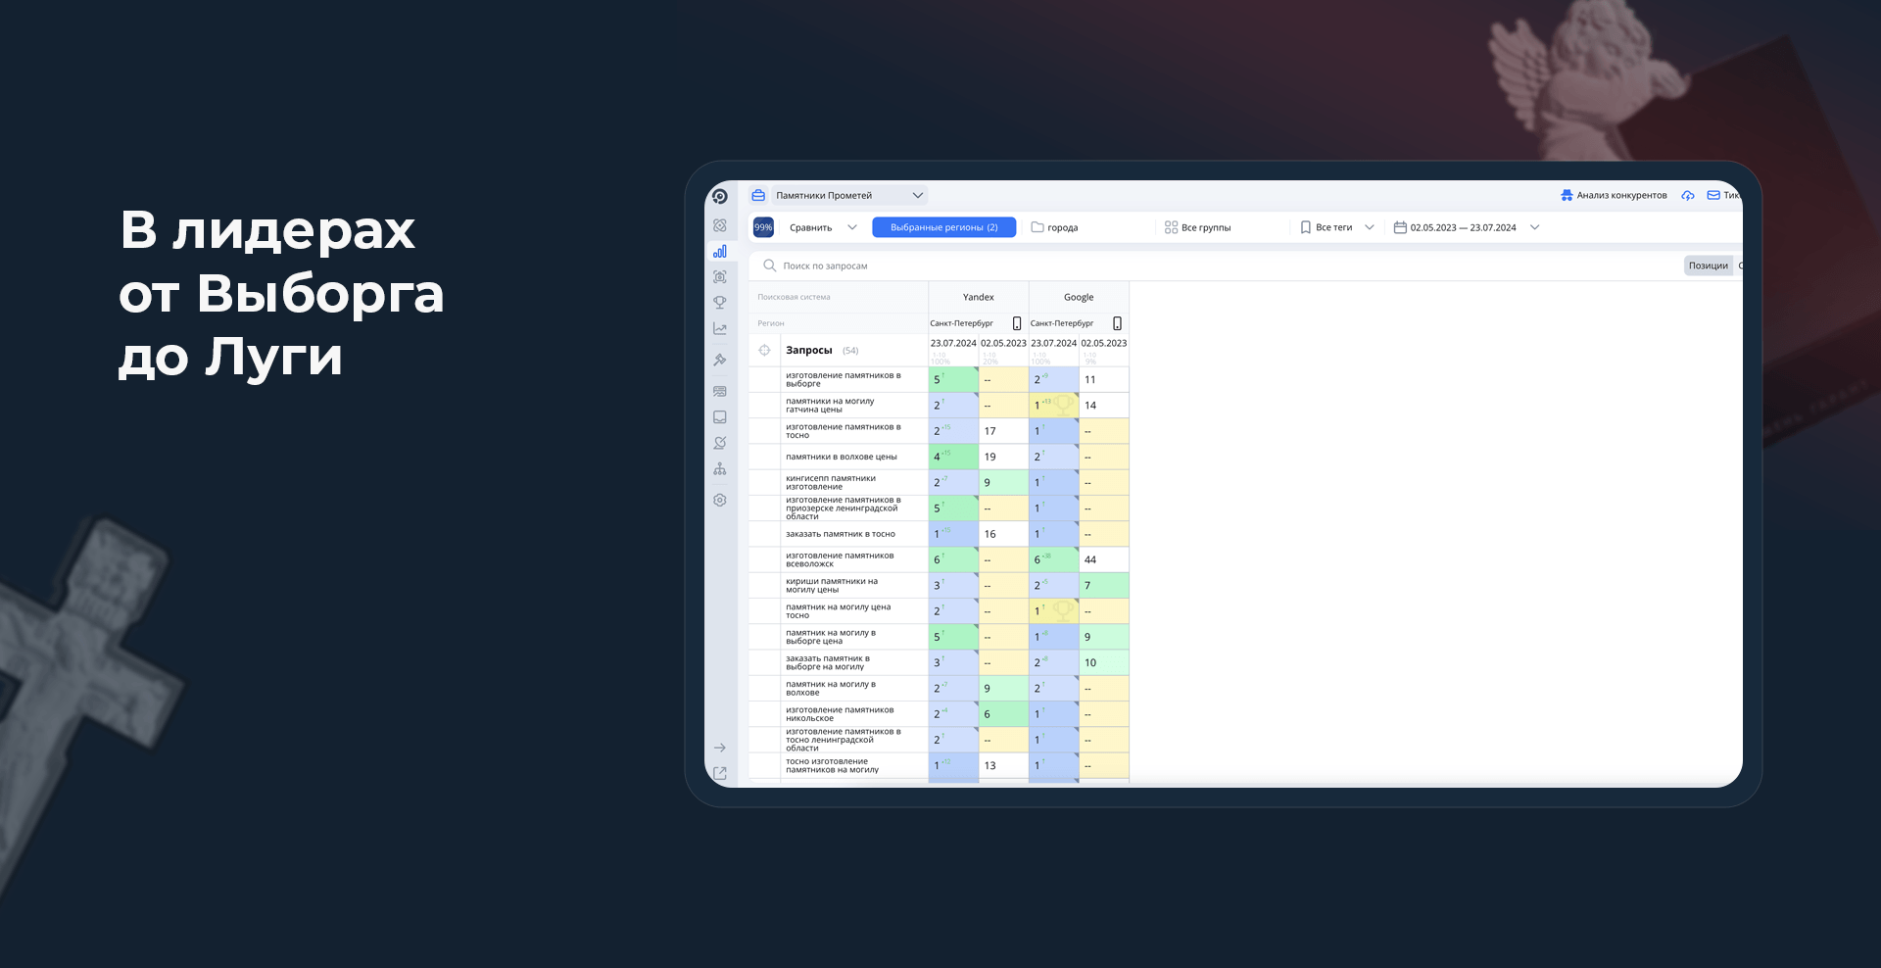Click the briefcase project icon

point(758,195)
